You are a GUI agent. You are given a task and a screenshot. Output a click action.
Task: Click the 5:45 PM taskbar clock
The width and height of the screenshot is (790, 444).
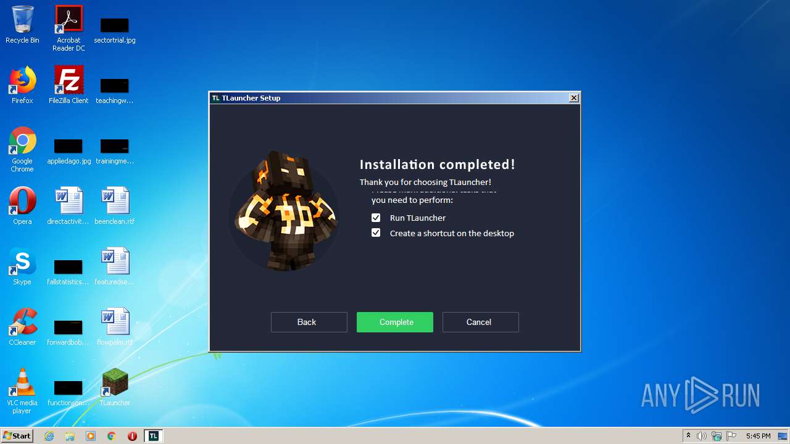tap(758, 436)
